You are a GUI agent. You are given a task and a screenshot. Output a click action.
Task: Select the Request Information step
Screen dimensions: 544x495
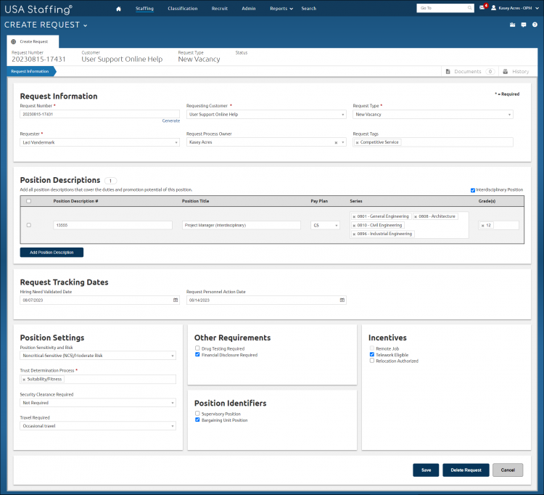tap(30, 72)
